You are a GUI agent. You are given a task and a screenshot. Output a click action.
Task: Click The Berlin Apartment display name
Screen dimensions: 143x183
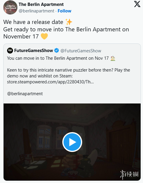41,4
